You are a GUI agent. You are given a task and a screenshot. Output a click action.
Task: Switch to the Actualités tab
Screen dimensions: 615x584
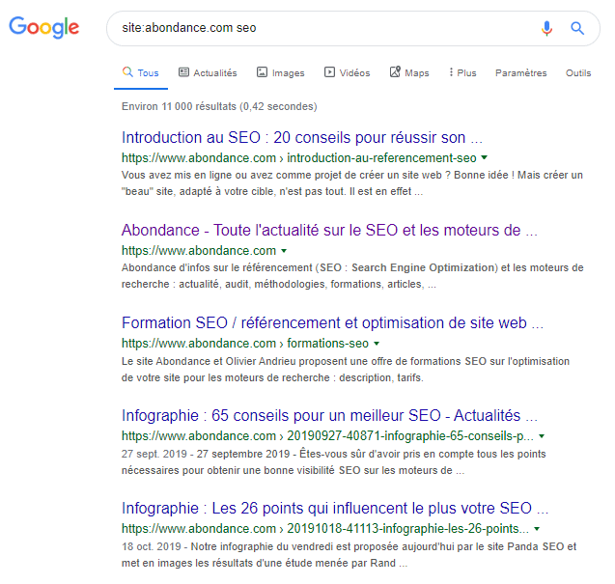pos(208,73)
